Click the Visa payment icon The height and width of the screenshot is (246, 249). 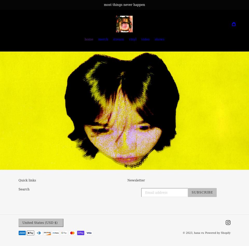point(89,233)
